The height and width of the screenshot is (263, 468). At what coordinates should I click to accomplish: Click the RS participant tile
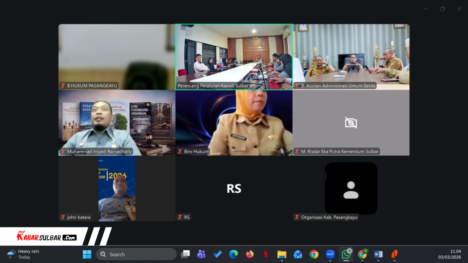pyautogui.click(x=234, y=189)
